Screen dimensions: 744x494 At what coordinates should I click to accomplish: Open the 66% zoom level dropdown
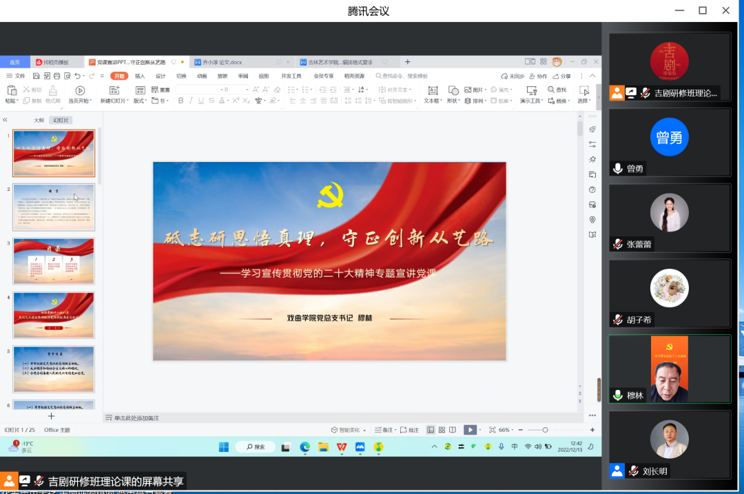click(x=506, y=430)
